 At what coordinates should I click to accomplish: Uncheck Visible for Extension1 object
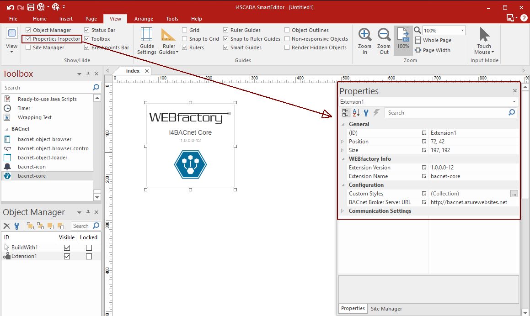coord(67,257)
